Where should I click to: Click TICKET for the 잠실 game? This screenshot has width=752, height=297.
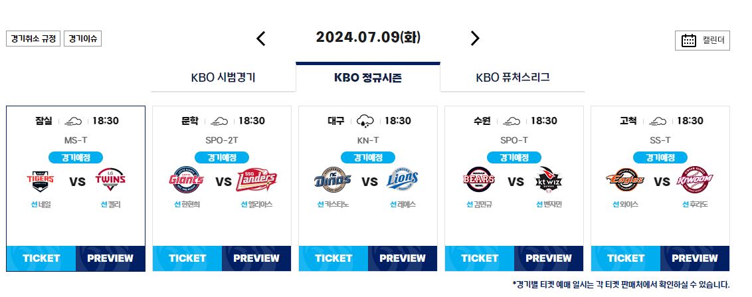41,258
